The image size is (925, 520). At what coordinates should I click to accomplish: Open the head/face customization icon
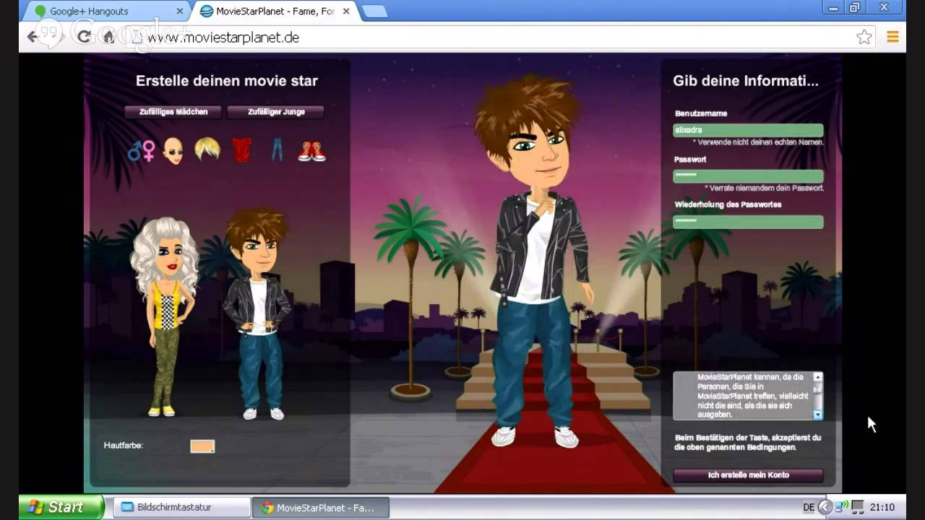(173, 151)
